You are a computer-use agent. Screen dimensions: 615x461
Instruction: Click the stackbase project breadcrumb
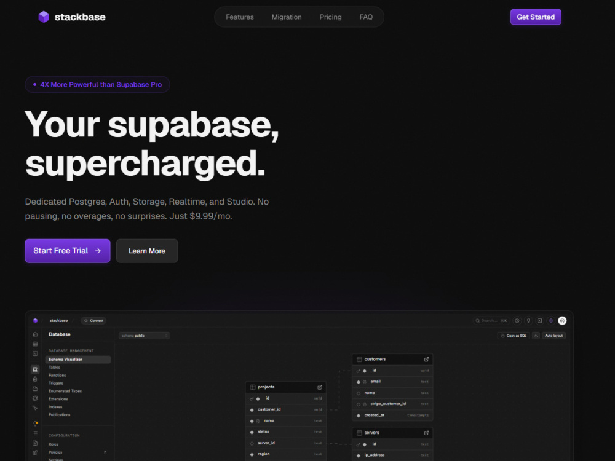(x=58, y=321)
